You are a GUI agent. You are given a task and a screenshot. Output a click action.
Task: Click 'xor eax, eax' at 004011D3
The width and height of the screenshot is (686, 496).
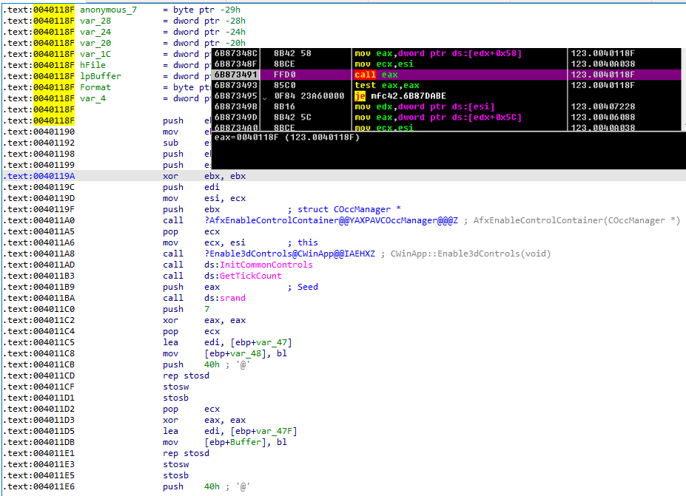click(x=204, y=421)
